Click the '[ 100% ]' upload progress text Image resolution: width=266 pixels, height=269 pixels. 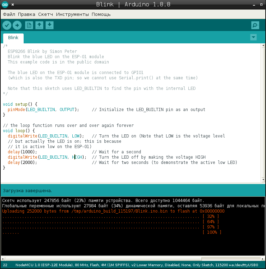212,232
